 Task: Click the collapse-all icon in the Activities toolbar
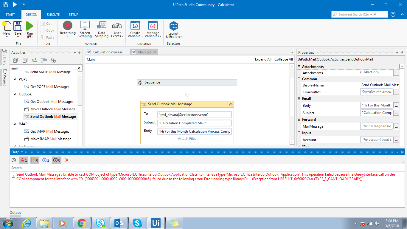click(25, 60)
